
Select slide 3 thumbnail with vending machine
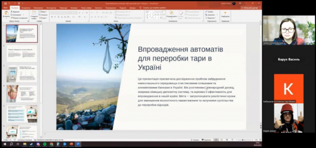point(22,74)
